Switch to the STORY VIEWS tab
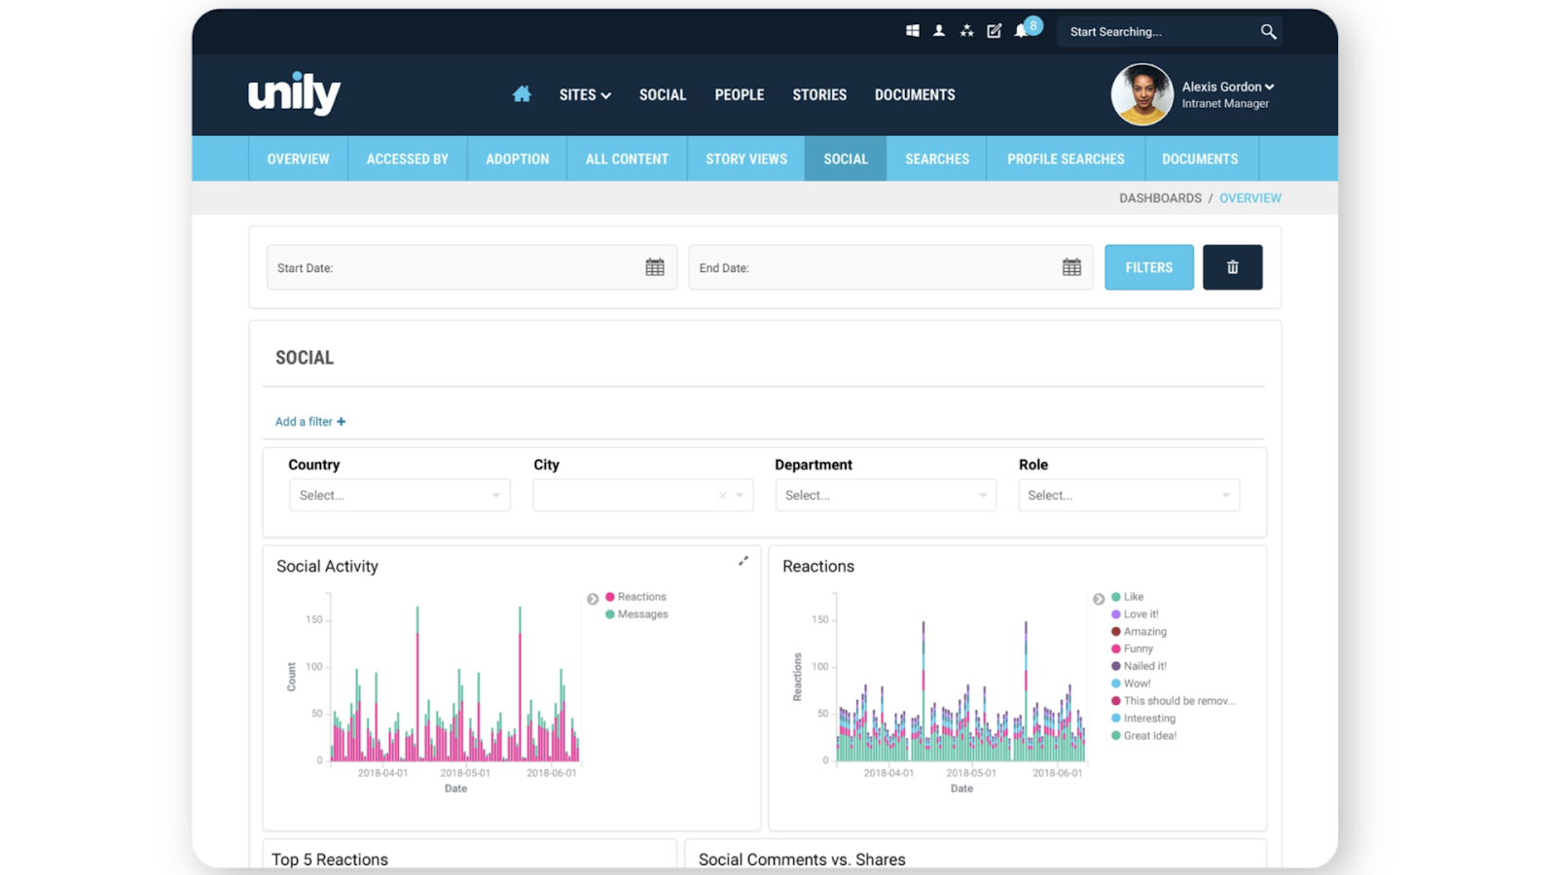1557x875 pixels. (746, 158)
